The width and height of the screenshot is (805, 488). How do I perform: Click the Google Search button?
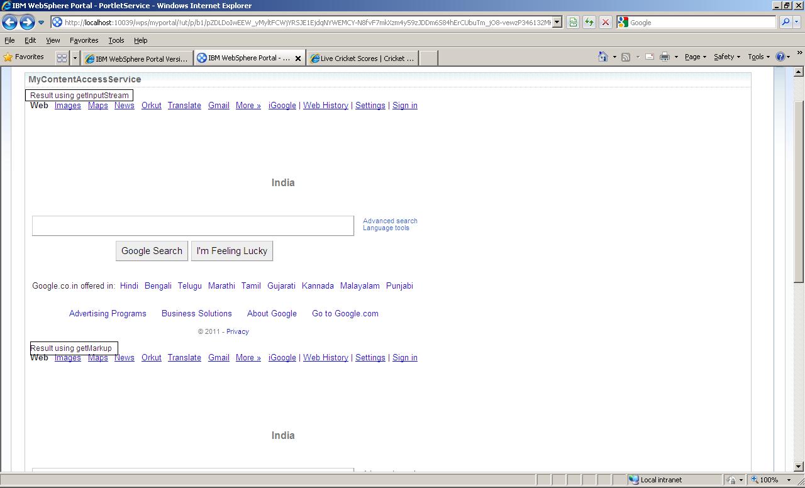point(152,251)
